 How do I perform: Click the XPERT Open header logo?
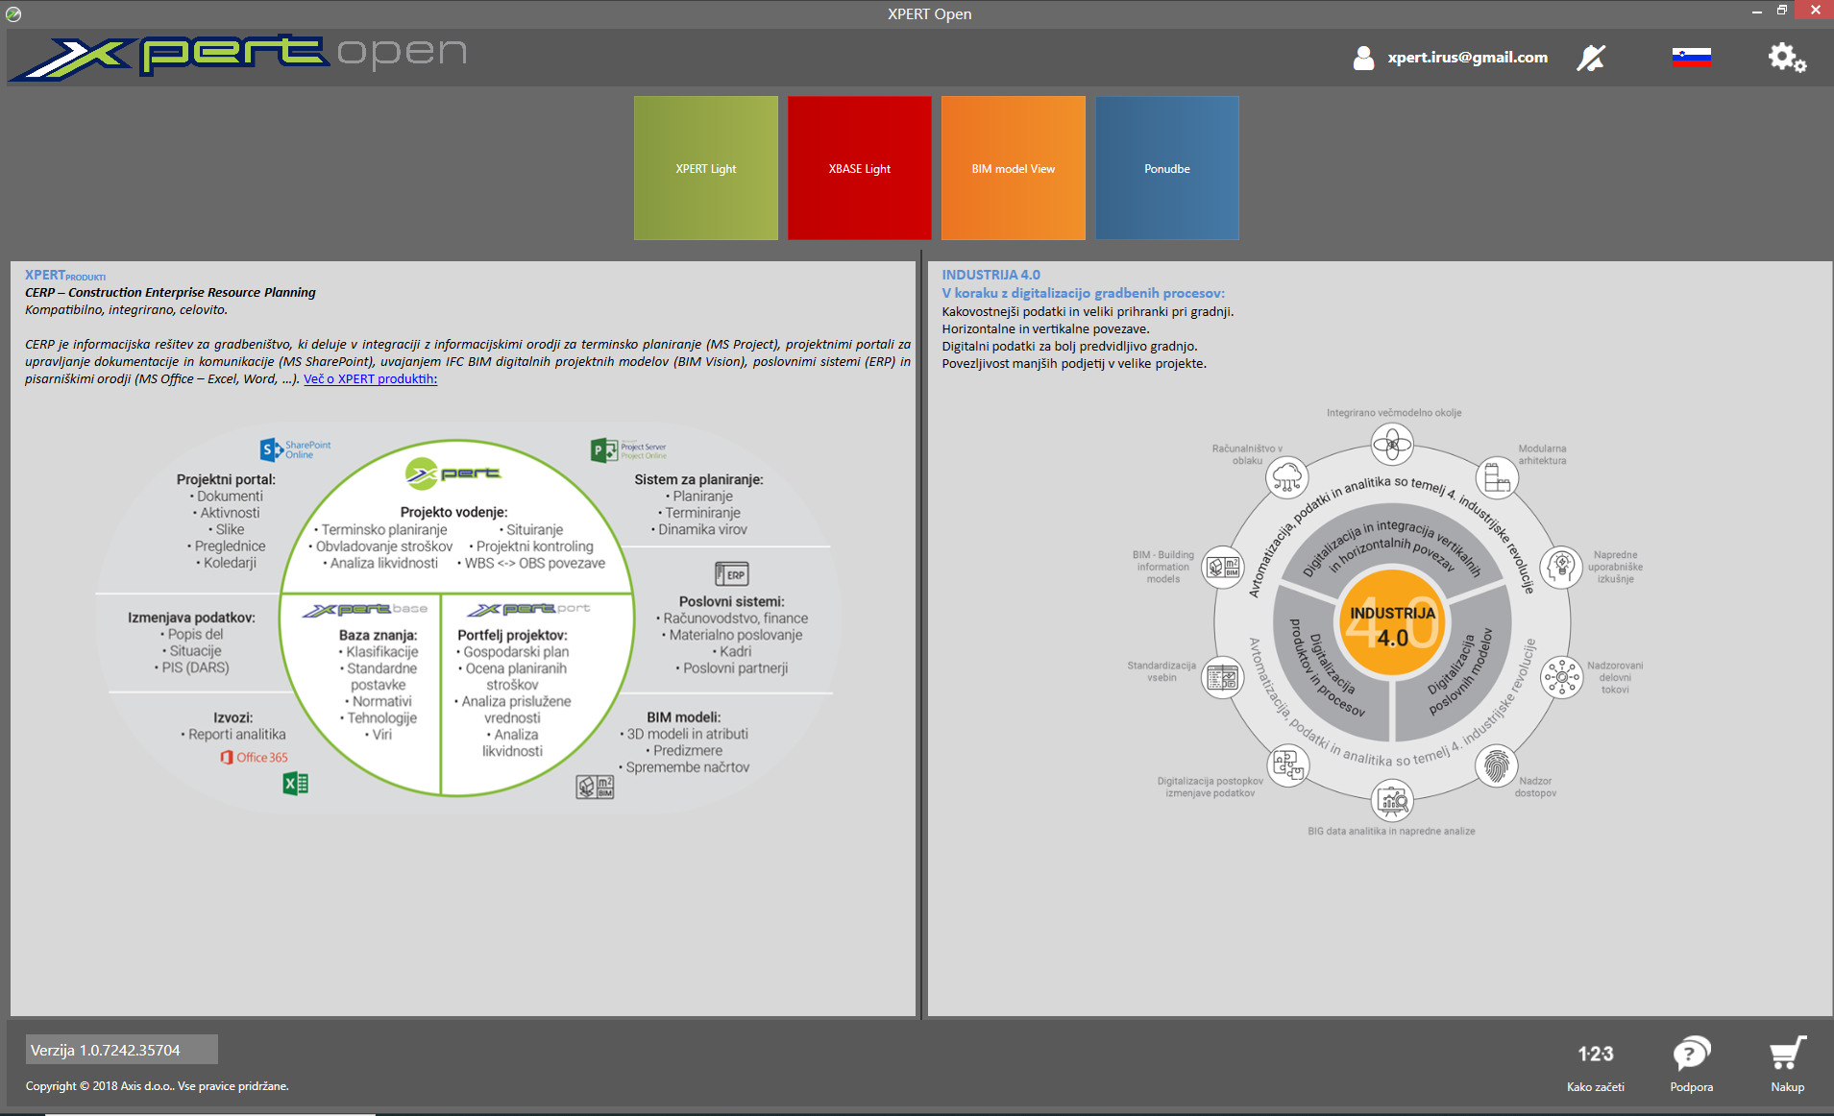(x=238, y=56)
